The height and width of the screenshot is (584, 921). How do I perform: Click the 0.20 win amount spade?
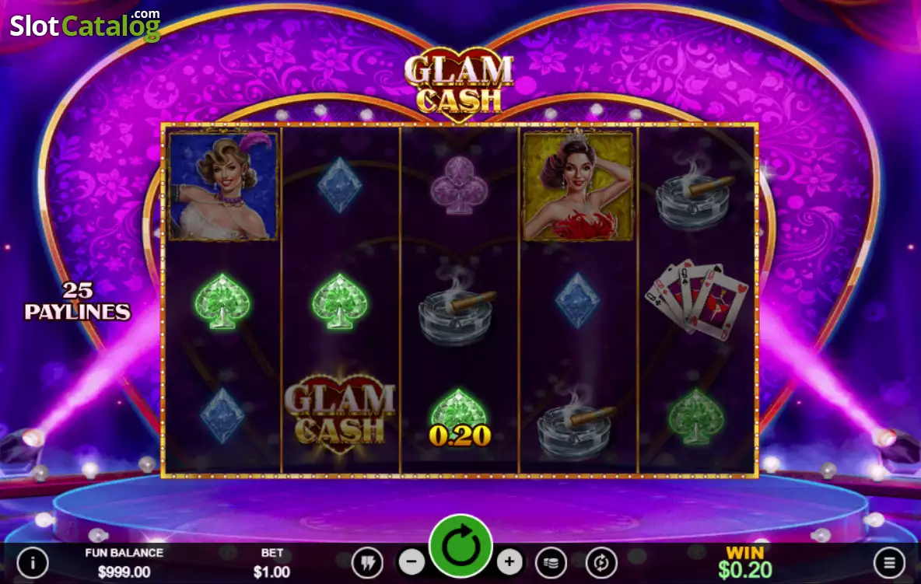[459, 418]
